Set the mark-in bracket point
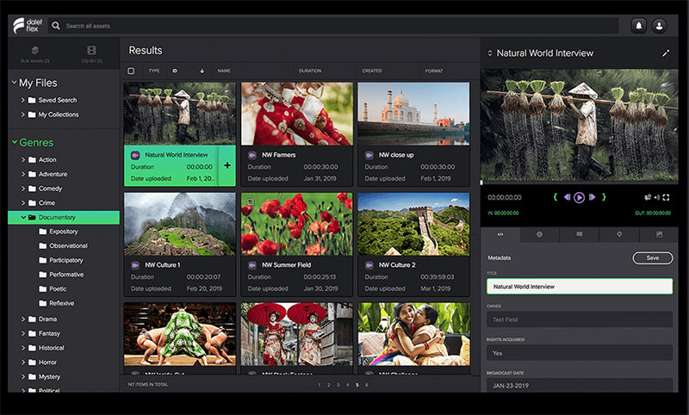Viewport: 689px width, 415px height. point(556,197)
